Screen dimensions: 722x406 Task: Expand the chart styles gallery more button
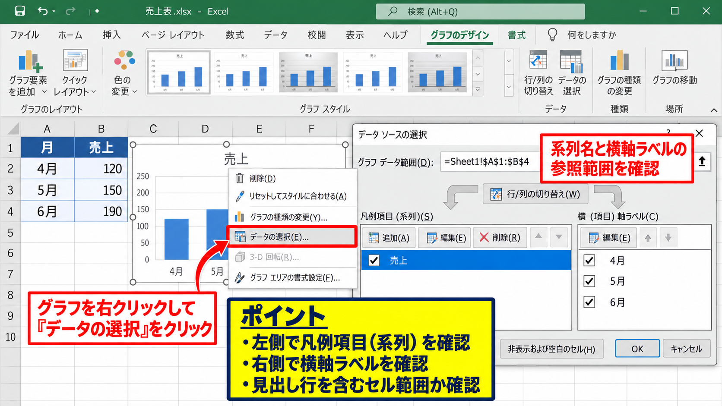[x=478, y=89]
